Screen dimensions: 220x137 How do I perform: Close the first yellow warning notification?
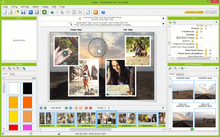pyautogui.click(x=163, y=18)
